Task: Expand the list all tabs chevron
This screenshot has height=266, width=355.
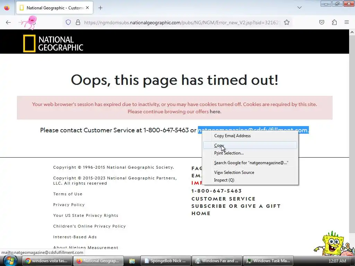Action: (299, 8)
